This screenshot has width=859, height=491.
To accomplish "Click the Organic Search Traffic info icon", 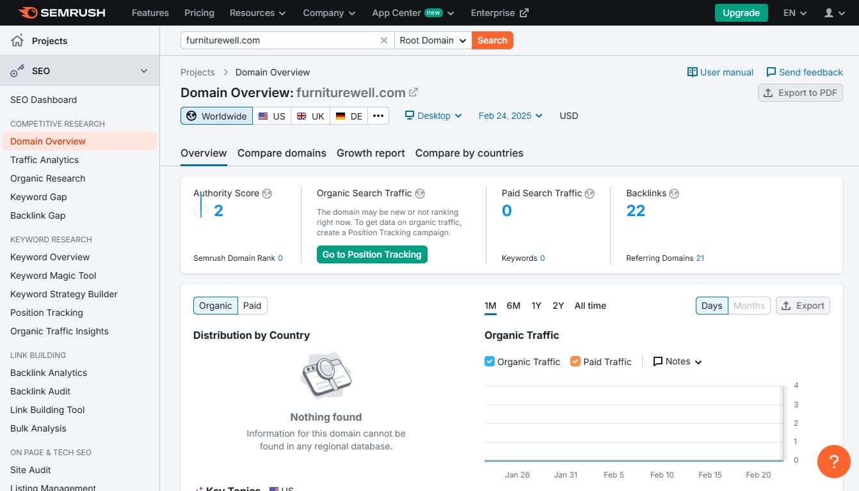I will coord(420,194).
